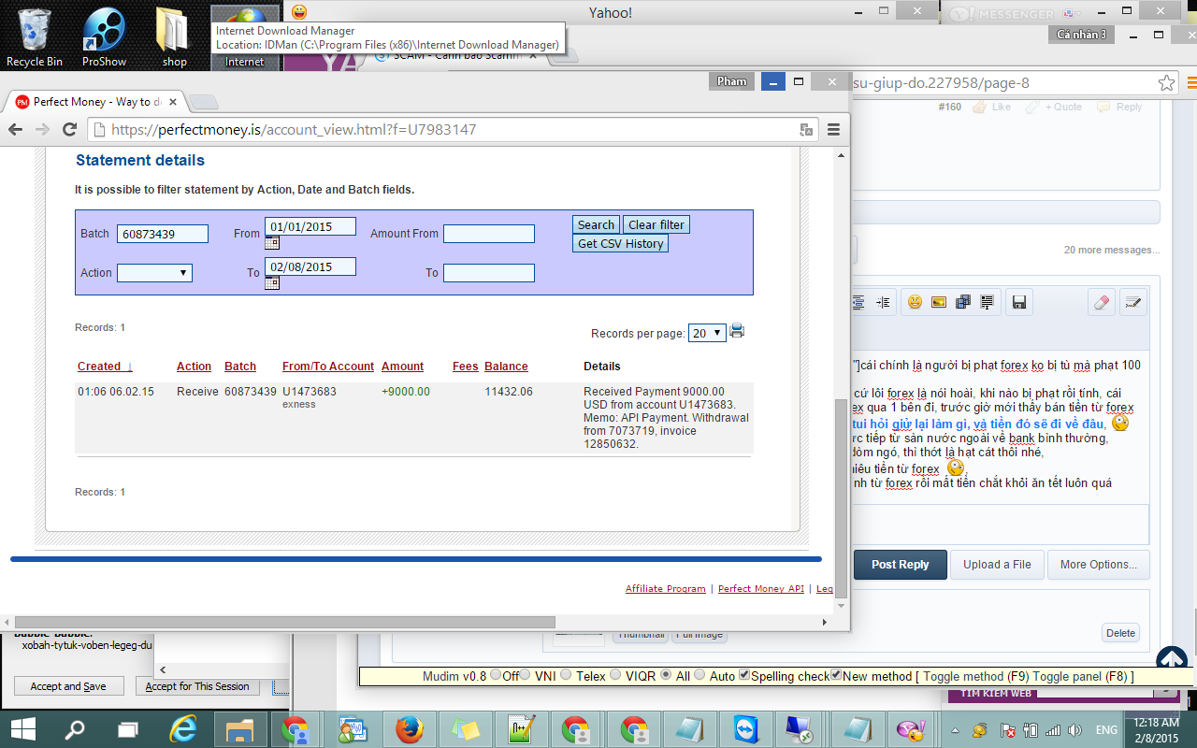The height and width of the screenshot is (748, 1197).
Task: Reload the Perfect Money page
Action: [x=70, y=130]
